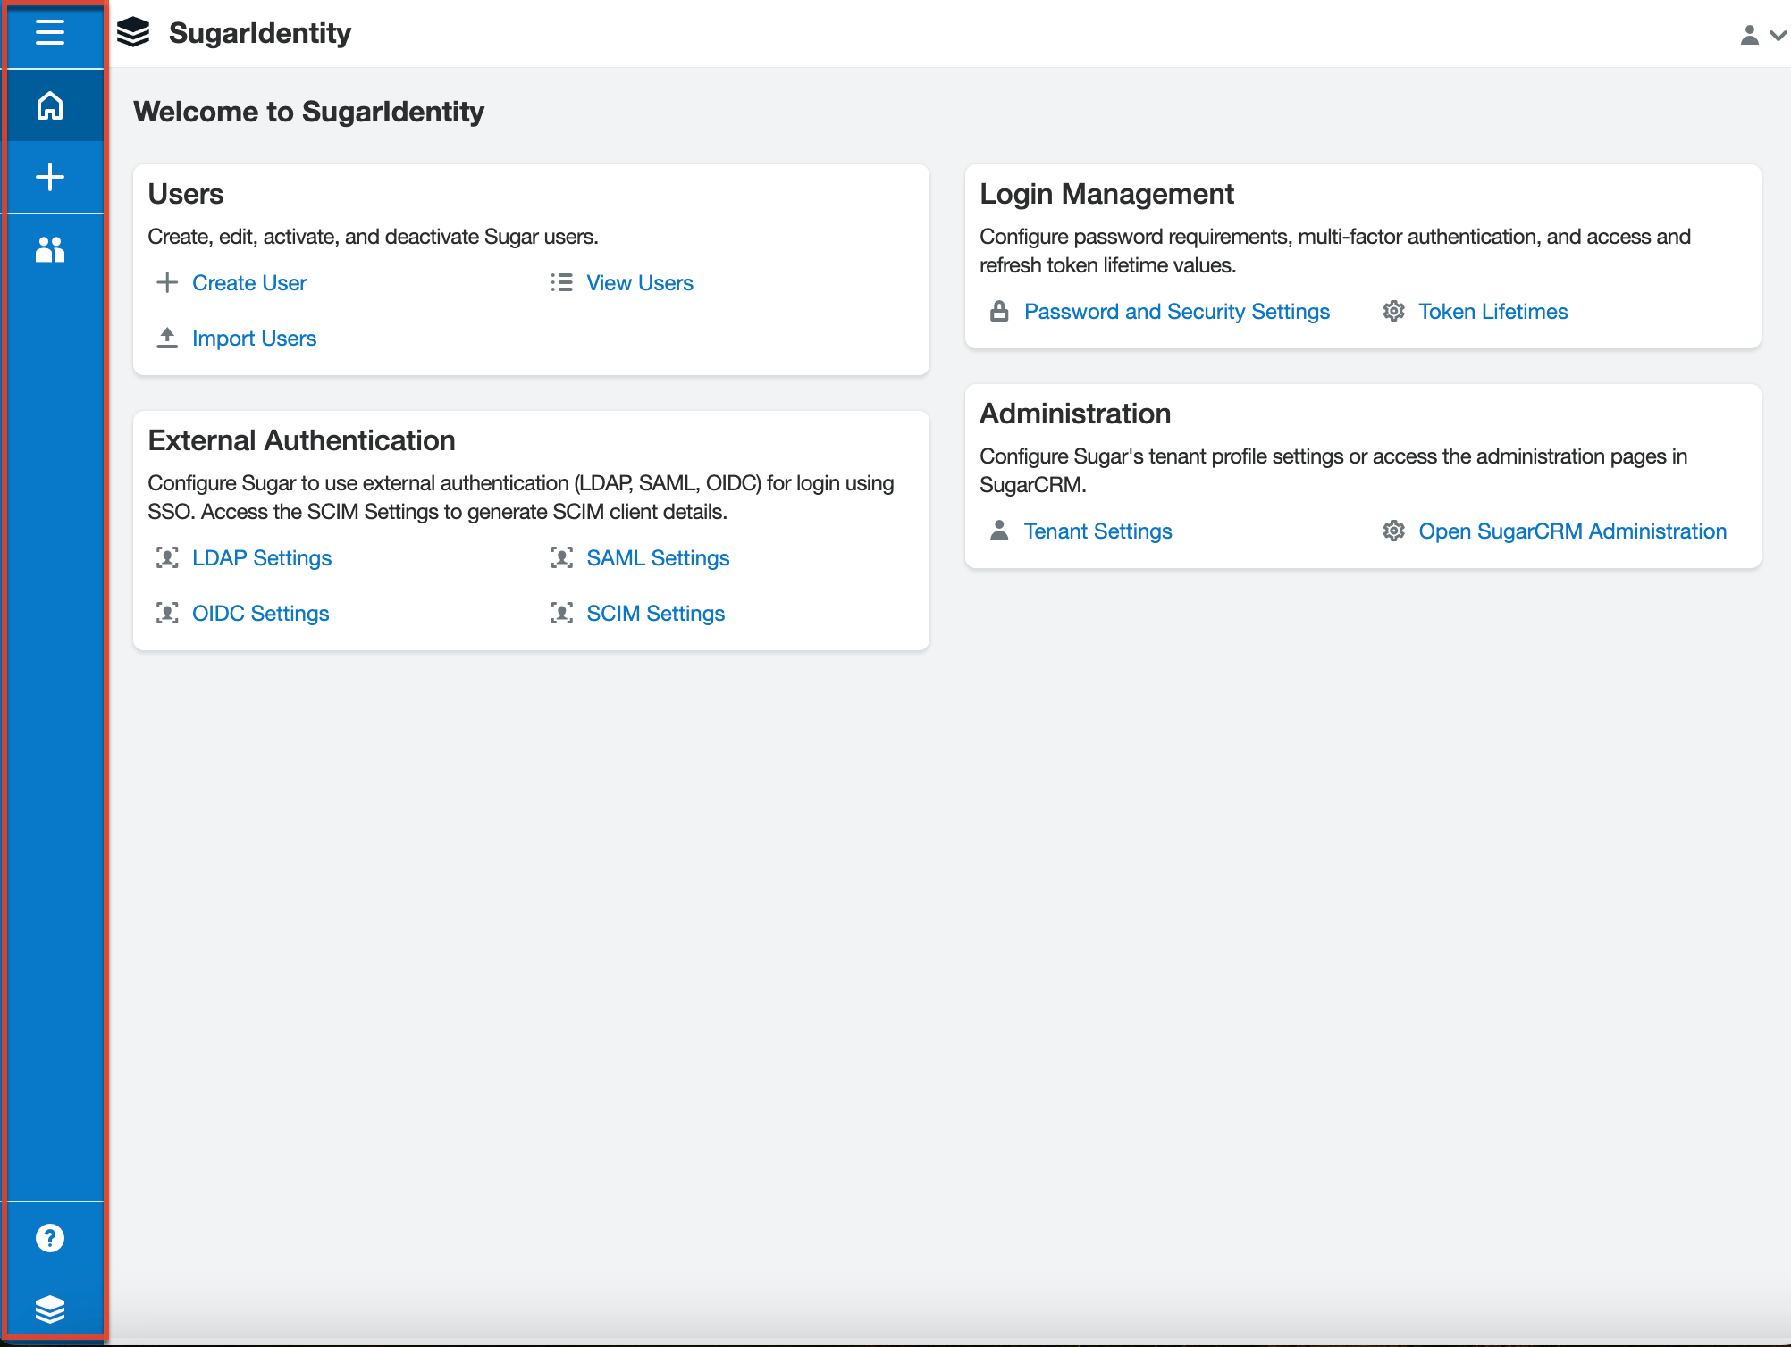Viewport: 1791px width, 1347px height.
Task: Open the Create User link
Action: 249,283
